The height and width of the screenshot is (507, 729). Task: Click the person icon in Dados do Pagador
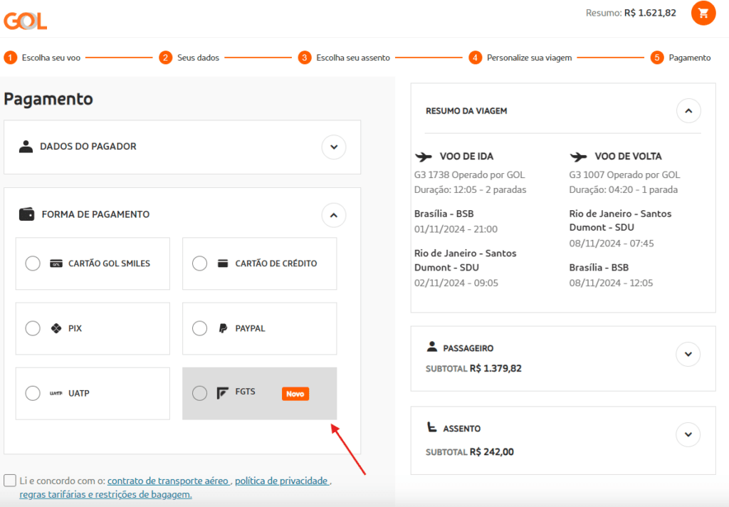tap(26, 147)
